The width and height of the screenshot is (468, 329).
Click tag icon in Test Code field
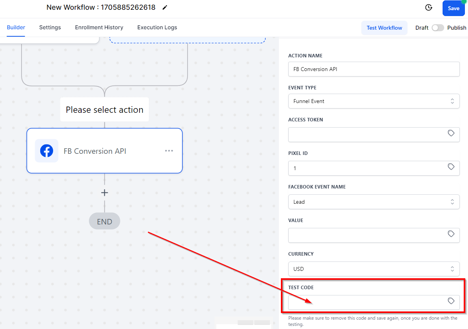point(451,301)
